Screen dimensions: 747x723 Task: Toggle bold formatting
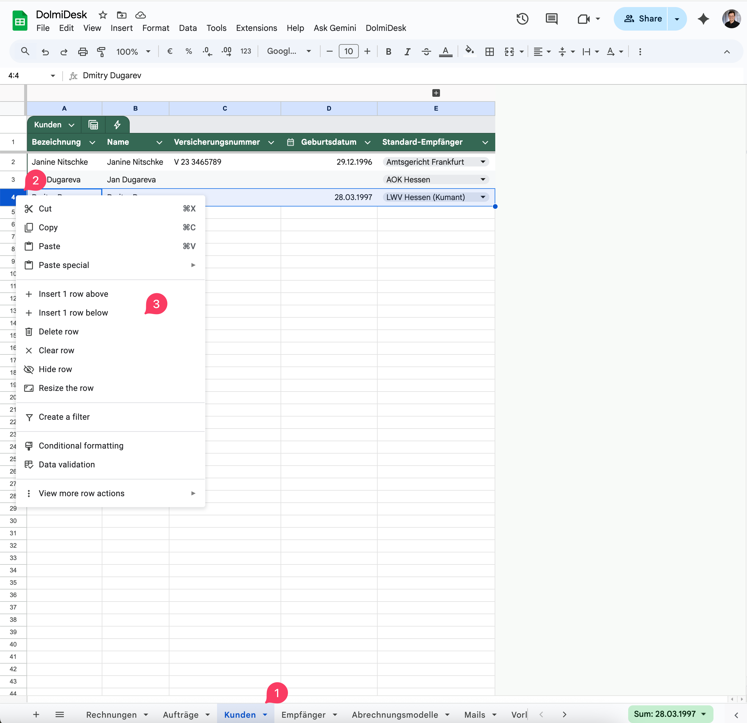(x=388, y=51)
